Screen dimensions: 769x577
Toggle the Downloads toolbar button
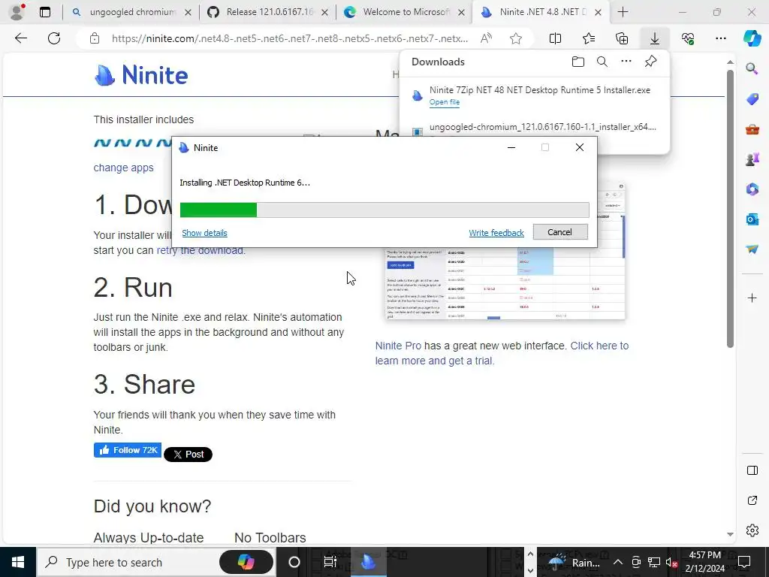point(655,38)
